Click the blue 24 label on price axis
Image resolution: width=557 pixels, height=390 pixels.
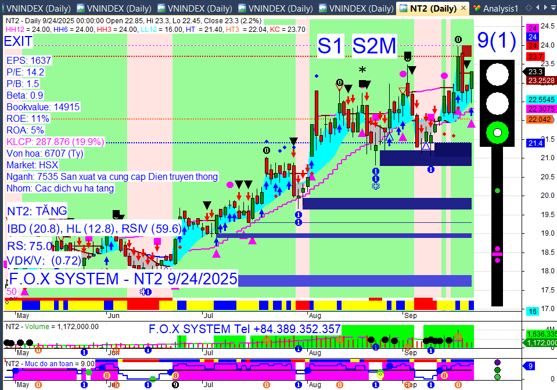click(533, 37)
